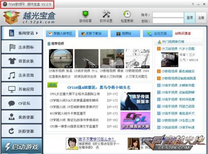Image resolution: width=208 pixels, height=154 pixels.
Task: Open ranked video CF教程视频 CF各图上房
Action: click(178, 120)
